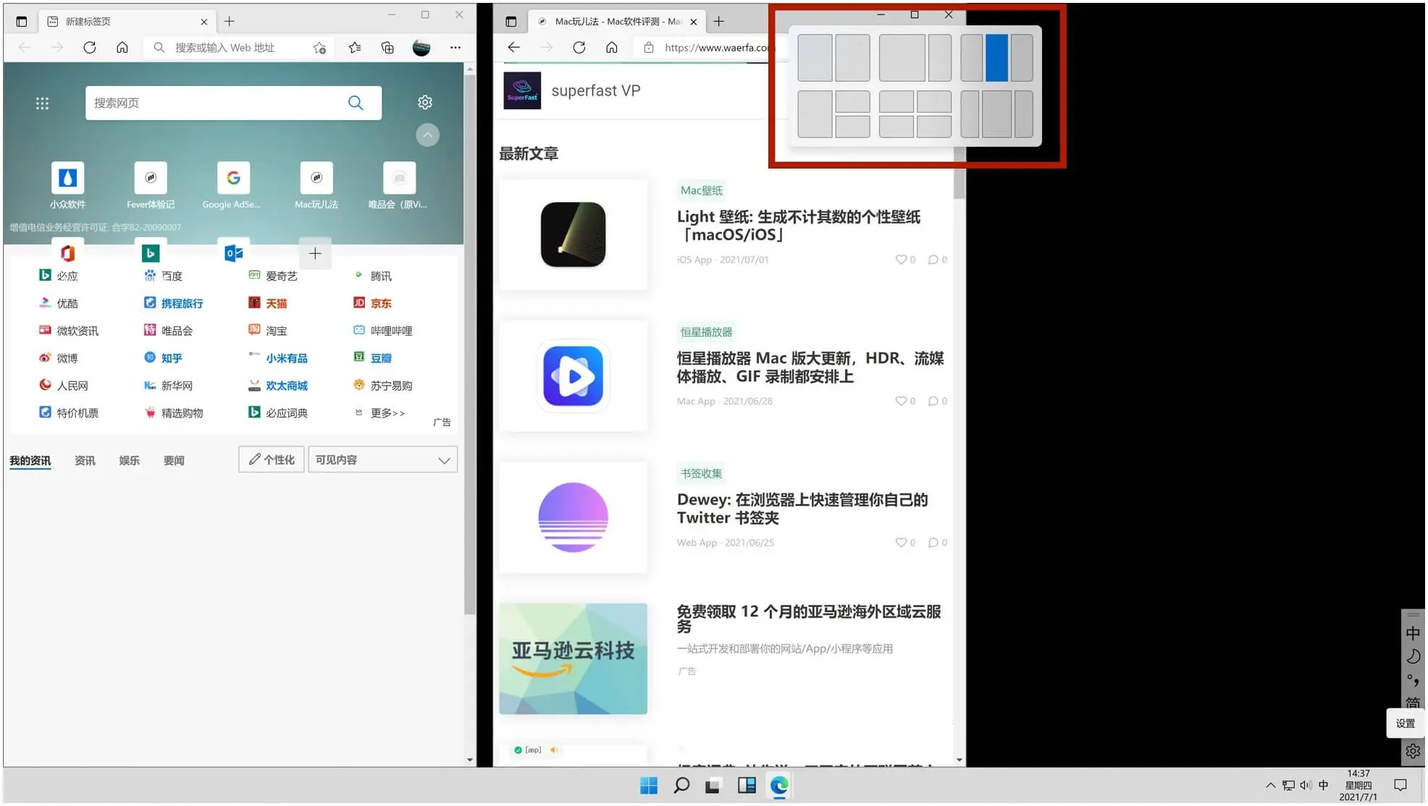Screen dimensions: 1428x806
Task: Click the Mac壁纸 category tag
Action: tap(701, 190)
